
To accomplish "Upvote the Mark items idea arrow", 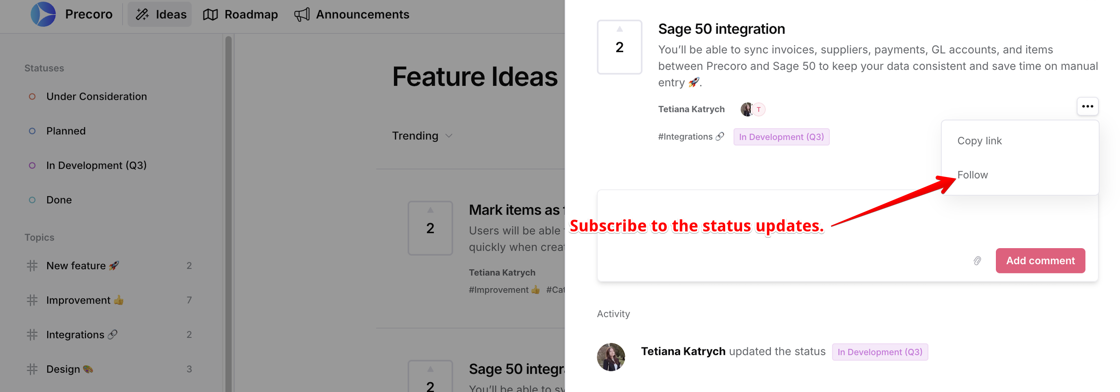I will 430,210.
